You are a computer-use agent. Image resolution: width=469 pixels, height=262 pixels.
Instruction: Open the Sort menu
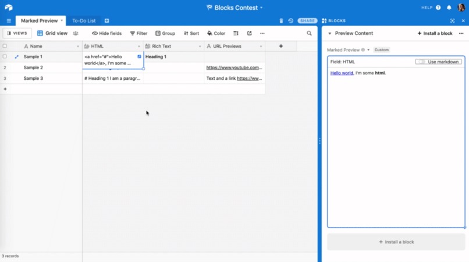[x=191, y=33]
